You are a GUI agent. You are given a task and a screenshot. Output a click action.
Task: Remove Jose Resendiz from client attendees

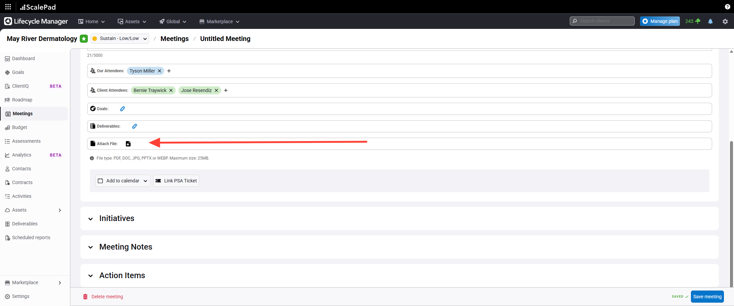pos(216,90)
